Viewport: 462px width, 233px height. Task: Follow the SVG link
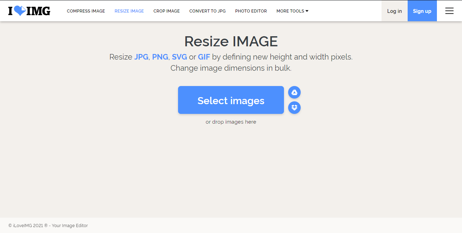179,57
